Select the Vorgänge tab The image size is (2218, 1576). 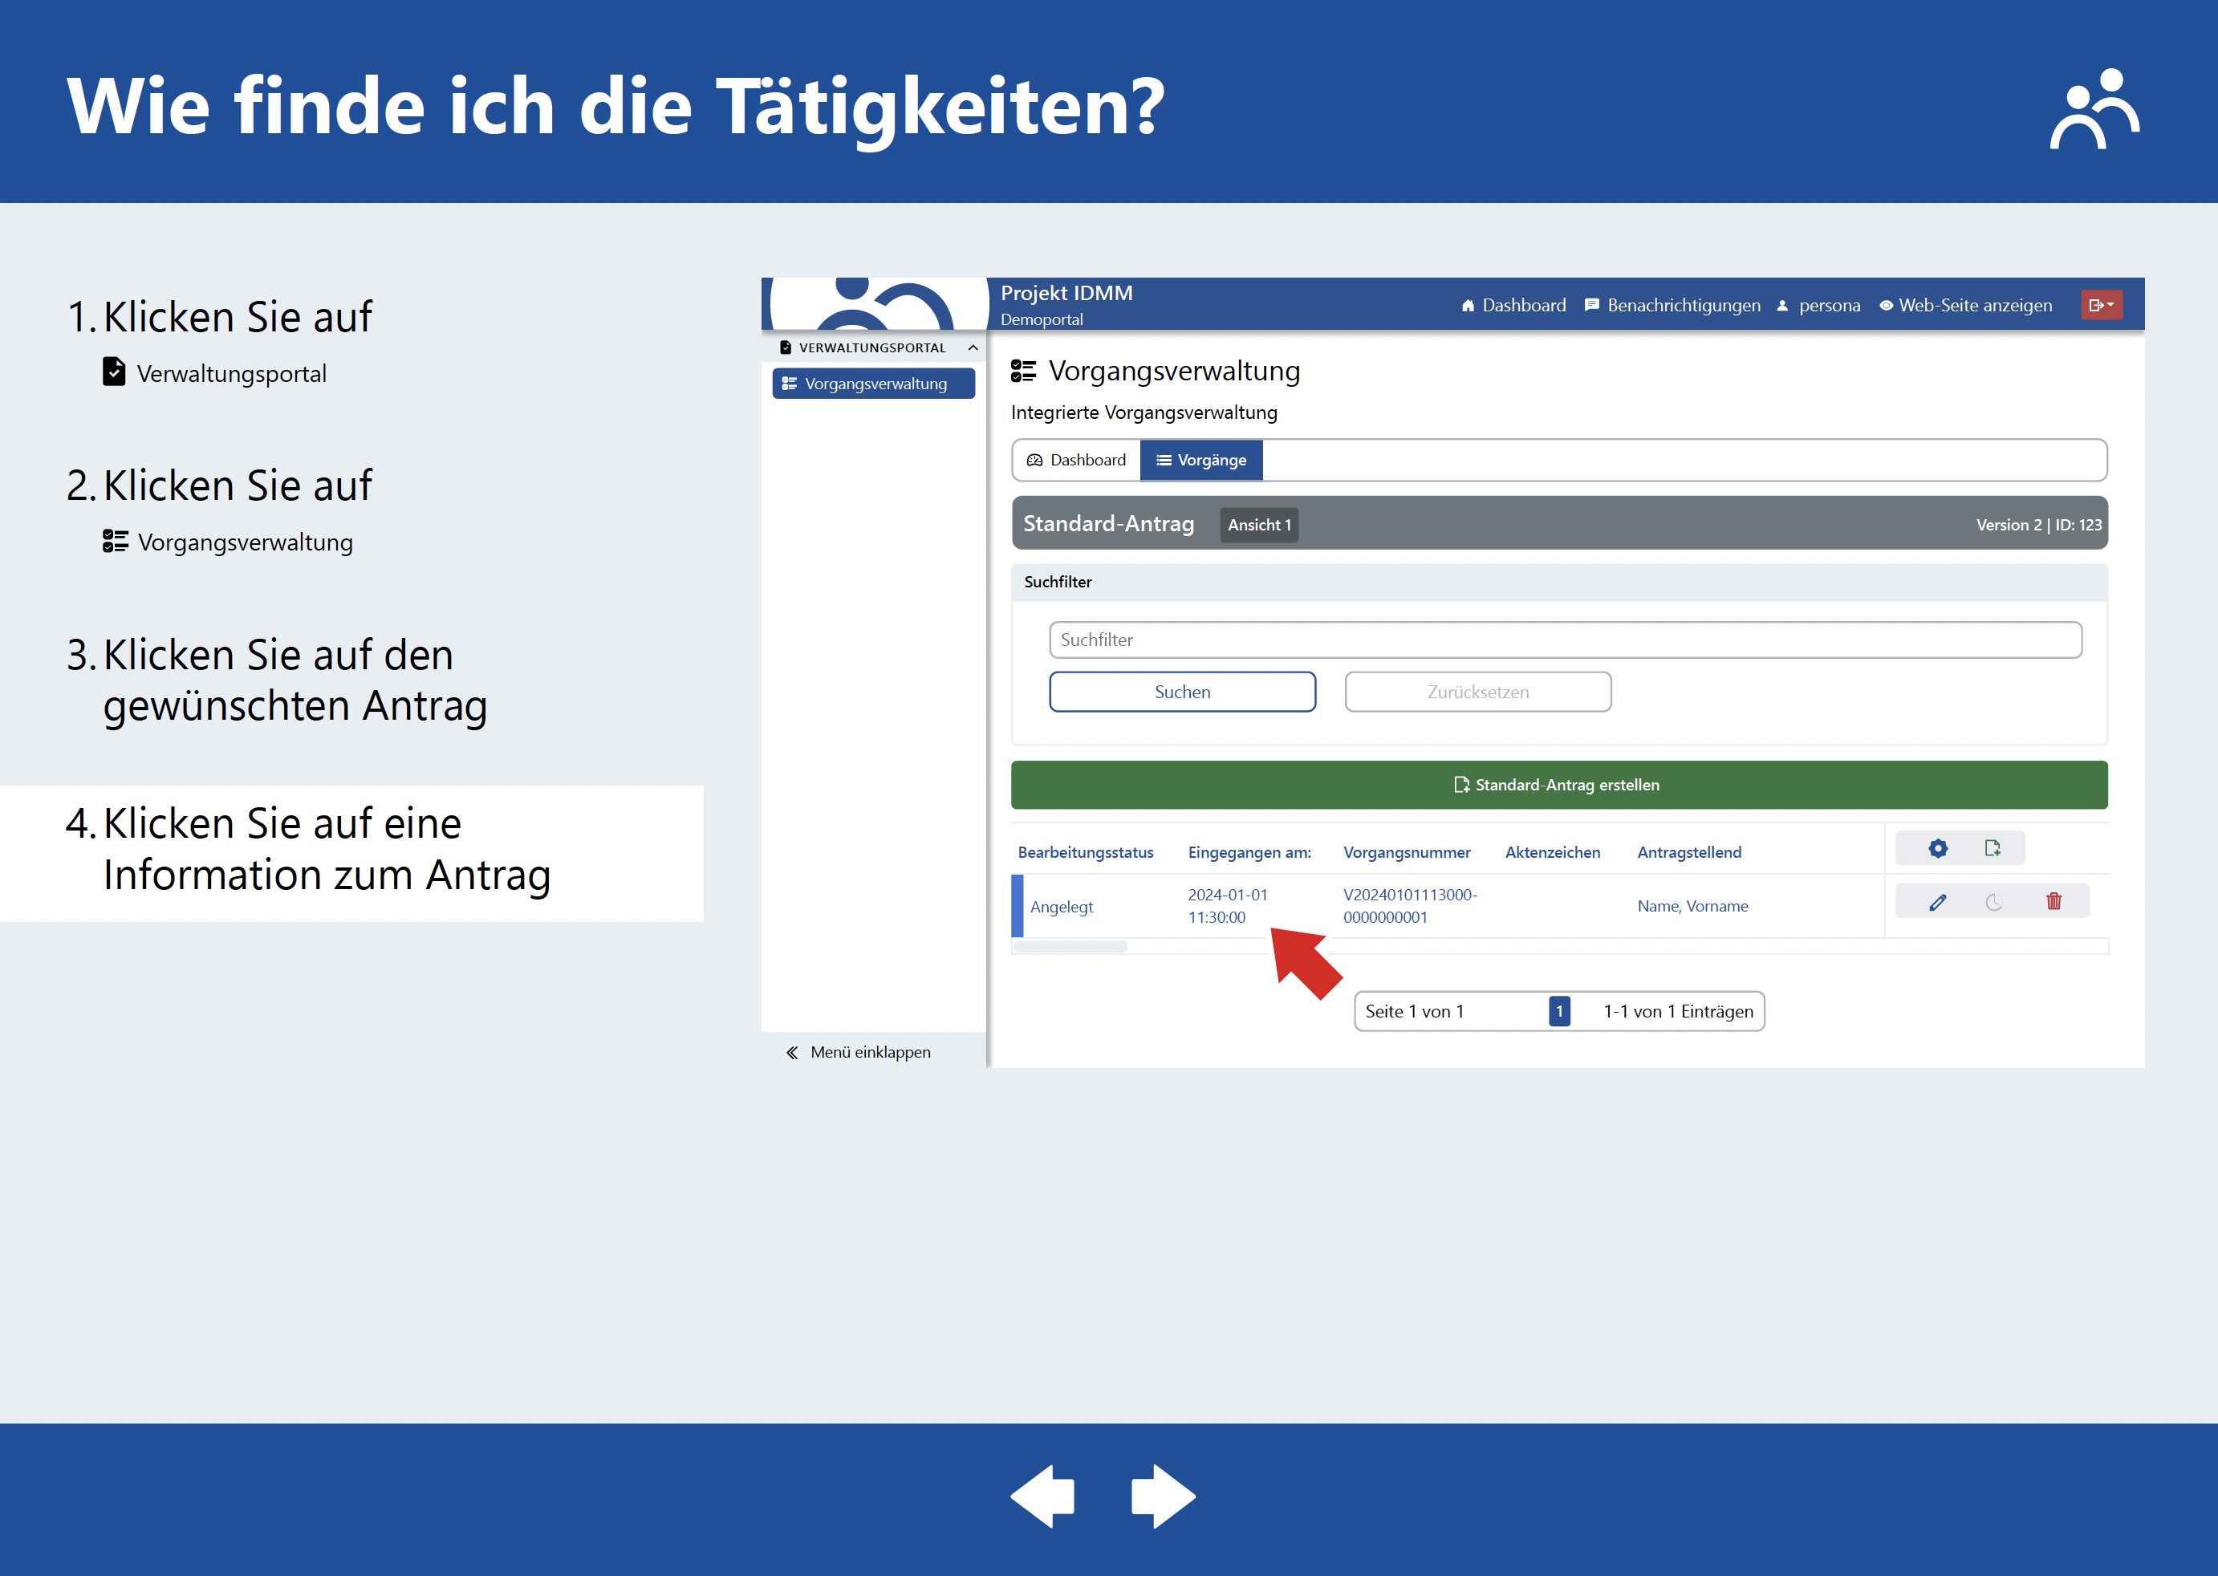tap(1201, 460)
